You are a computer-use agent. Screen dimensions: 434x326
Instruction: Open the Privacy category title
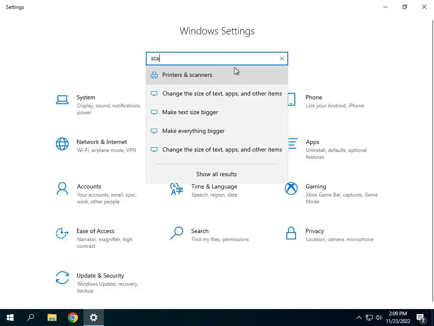pos(314,231)
